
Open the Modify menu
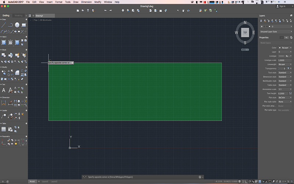(98, 2)
